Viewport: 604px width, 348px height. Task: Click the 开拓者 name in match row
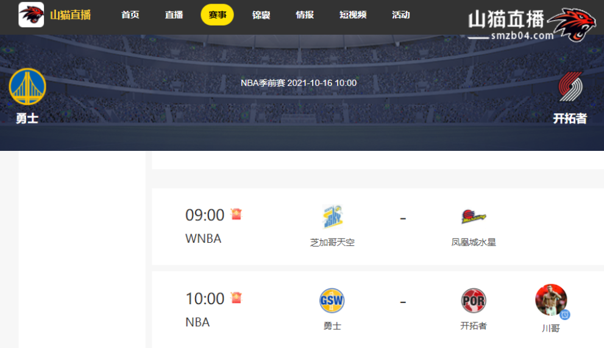[x=474, y=325]
